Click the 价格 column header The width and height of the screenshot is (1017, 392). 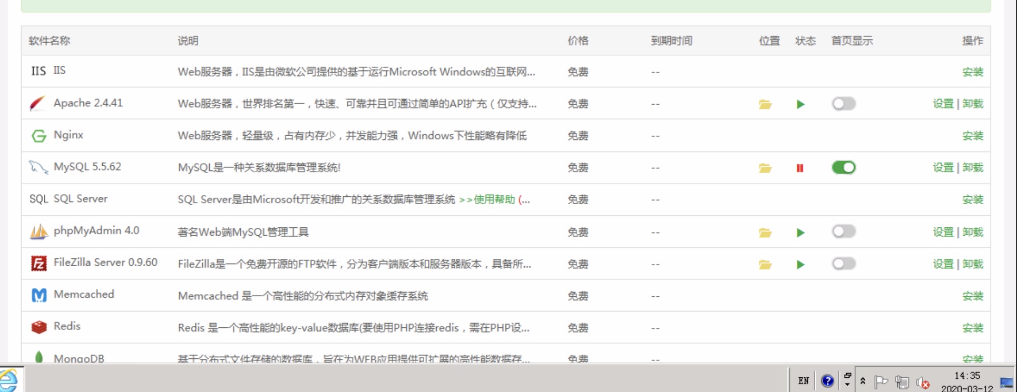(x=578, y=41)
